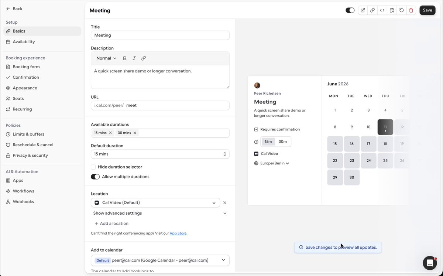443x276 pixels.
Task: Save the event changes
Action: 427,10
